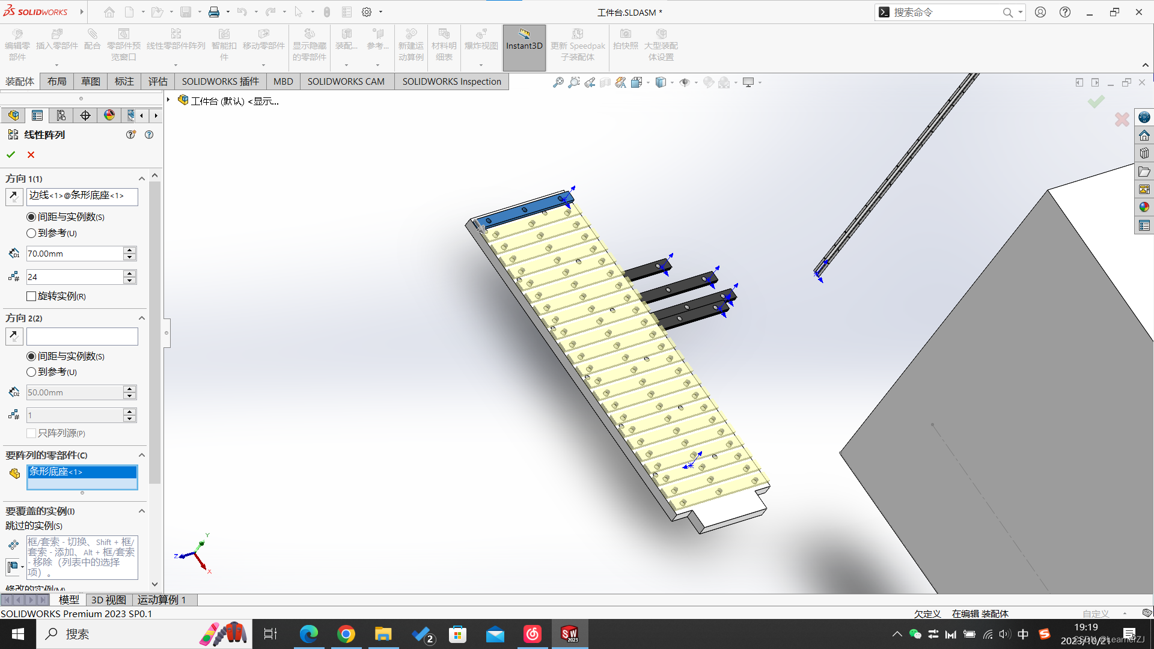Reverse Direction 1 arrow button

(x=14, y=197)
